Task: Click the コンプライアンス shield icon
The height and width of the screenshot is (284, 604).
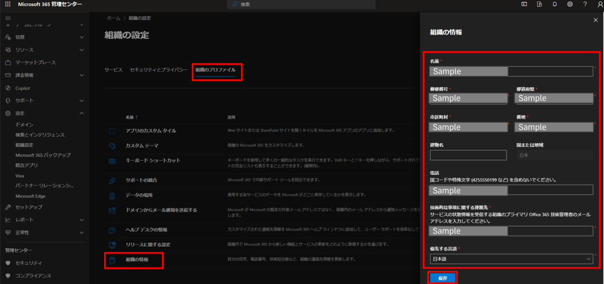Action: coord(8,275)
